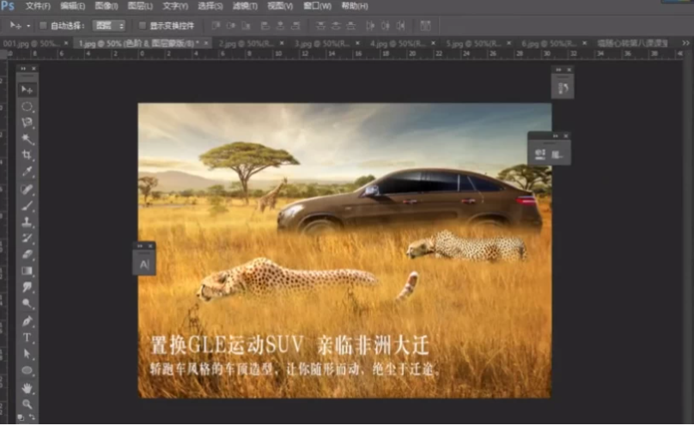Enable the 显示变换控件 checkbox
The image size is (694, 444).
142,26
